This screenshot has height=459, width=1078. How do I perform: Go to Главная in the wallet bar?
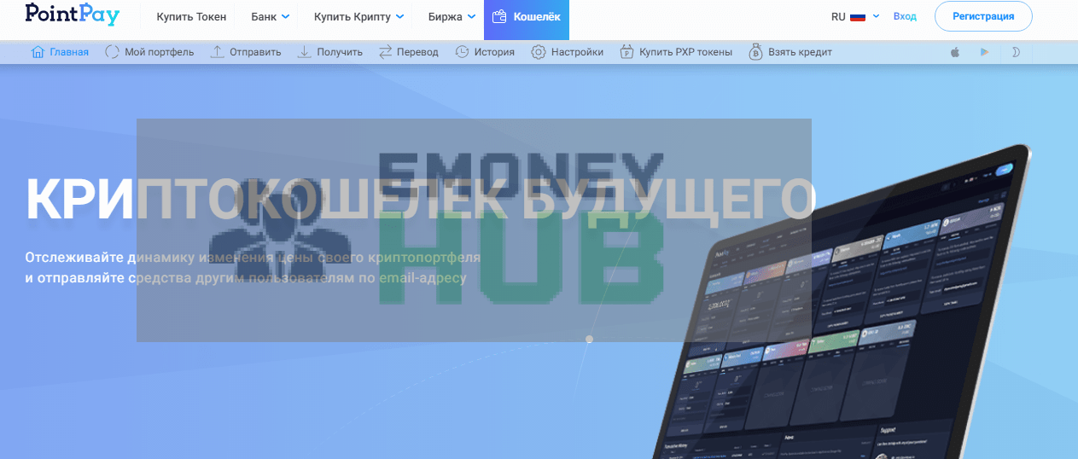pos(60,52)
